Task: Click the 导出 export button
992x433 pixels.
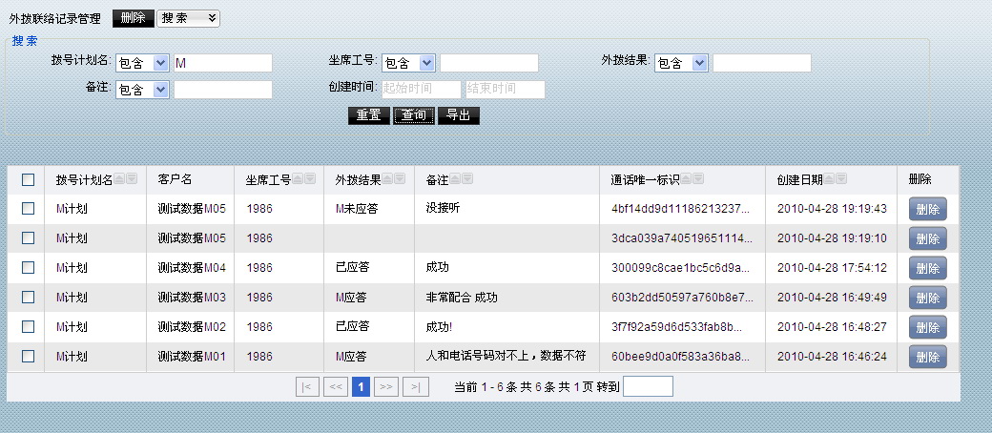Action: (459, 115)
